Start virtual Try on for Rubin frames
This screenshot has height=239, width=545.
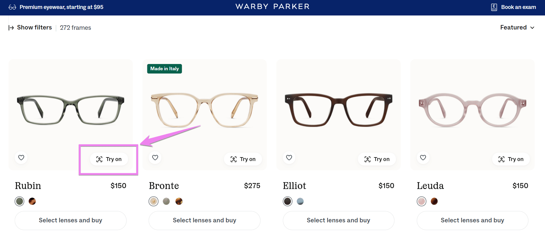pos(109,159)
